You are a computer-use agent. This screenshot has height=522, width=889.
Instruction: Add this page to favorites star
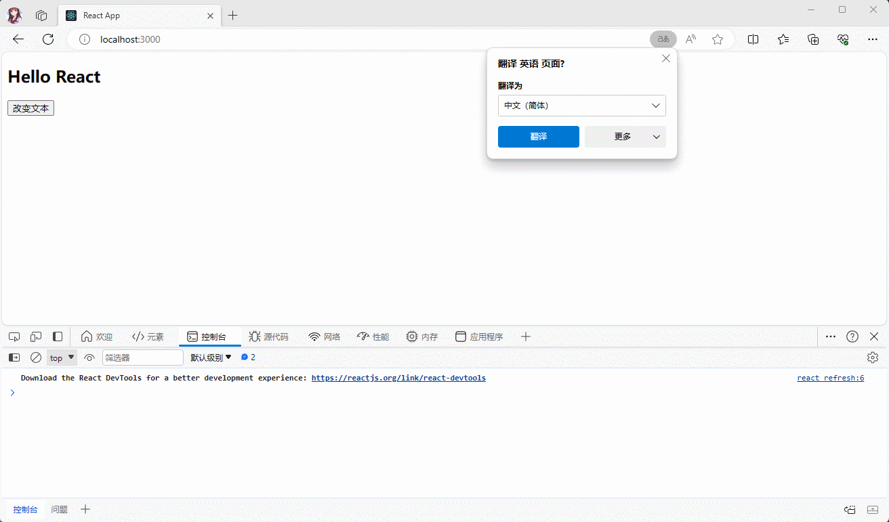pyautogui.click(x=718, y=39)
